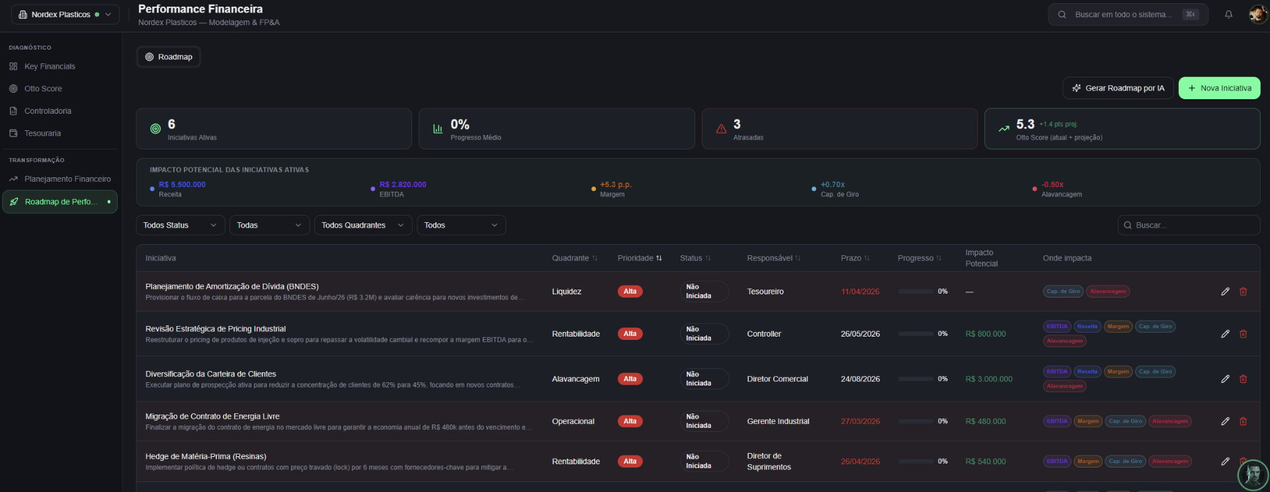The width and height of the screenshot is (1270, 492).
Task: Click the Gerente Industrial responsible cell
Action: point(778,421)
